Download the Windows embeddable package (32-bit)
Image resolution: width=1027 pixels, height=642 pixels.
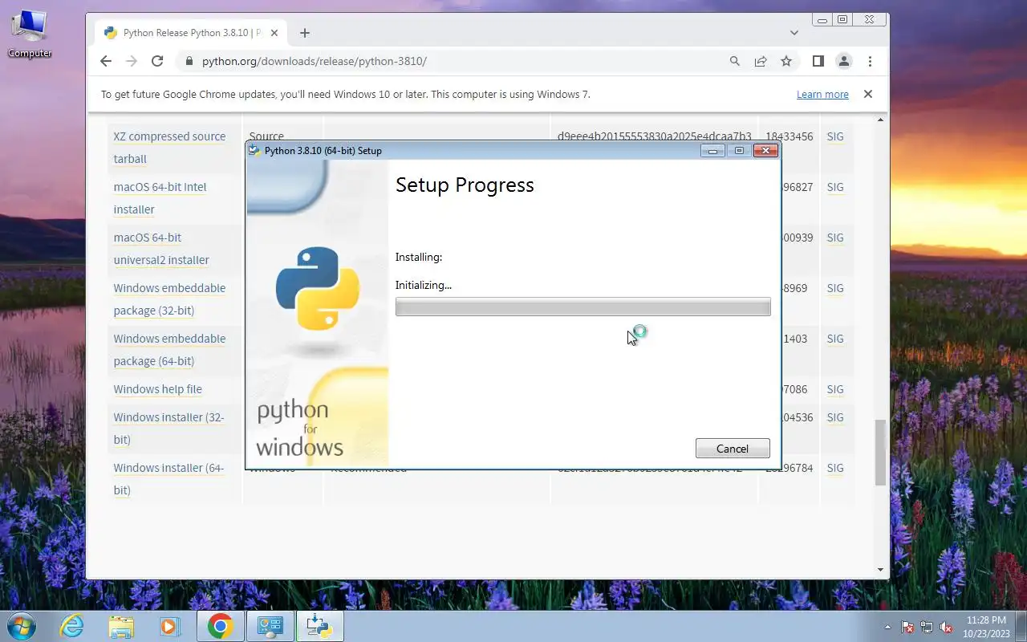tap(169, 299)
